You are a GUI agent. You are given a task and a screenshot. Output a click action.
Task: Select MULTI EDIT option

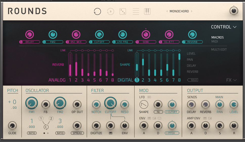(x=219, y=50)
